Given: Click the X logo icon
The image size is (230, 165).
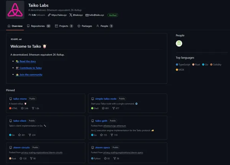Looking at the screenshot, I should click(x=71, y=15).
